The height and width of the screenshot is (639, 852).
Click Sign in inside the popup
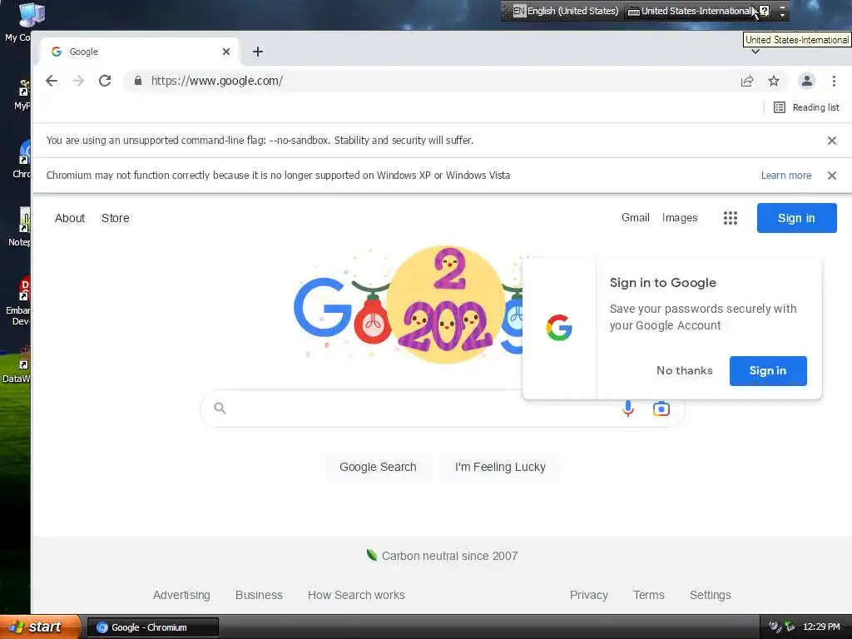tap(768, 370)
